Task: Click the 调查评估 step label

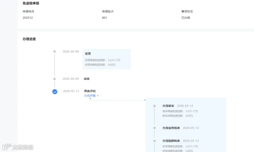Action: [90, 91]
